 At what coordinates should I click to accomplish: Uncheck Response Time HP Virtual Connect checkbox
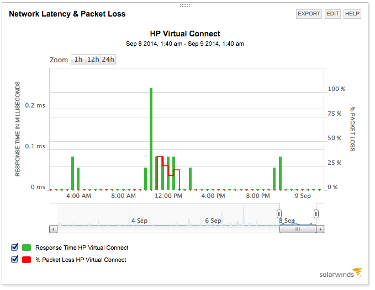[x=14, y=248]
